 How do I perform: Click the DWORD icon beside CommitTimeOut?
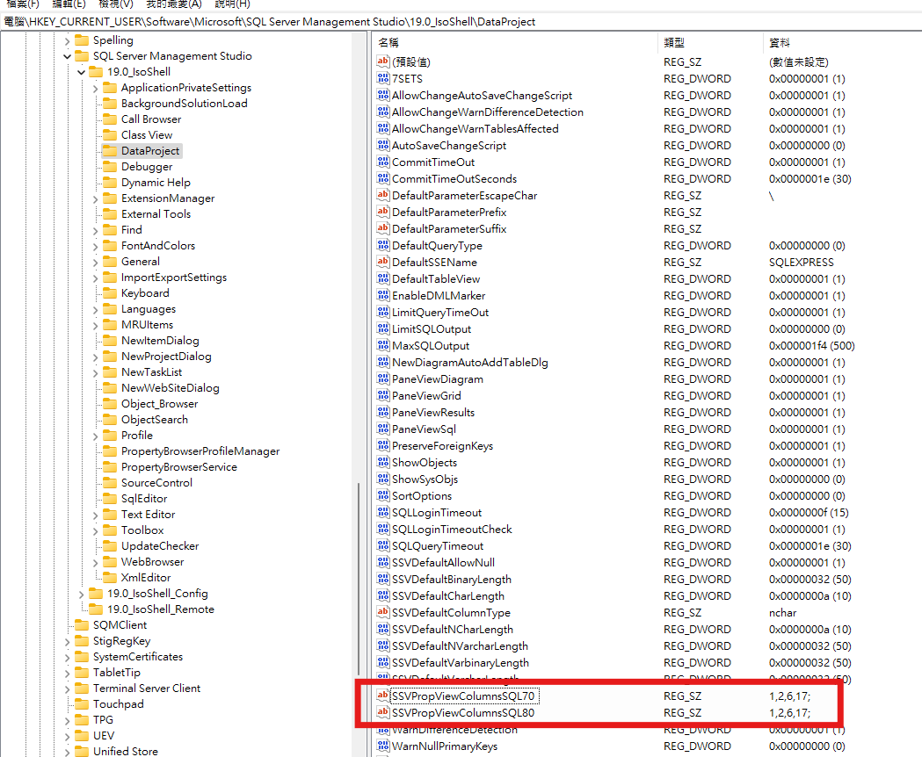pos(382,162)
